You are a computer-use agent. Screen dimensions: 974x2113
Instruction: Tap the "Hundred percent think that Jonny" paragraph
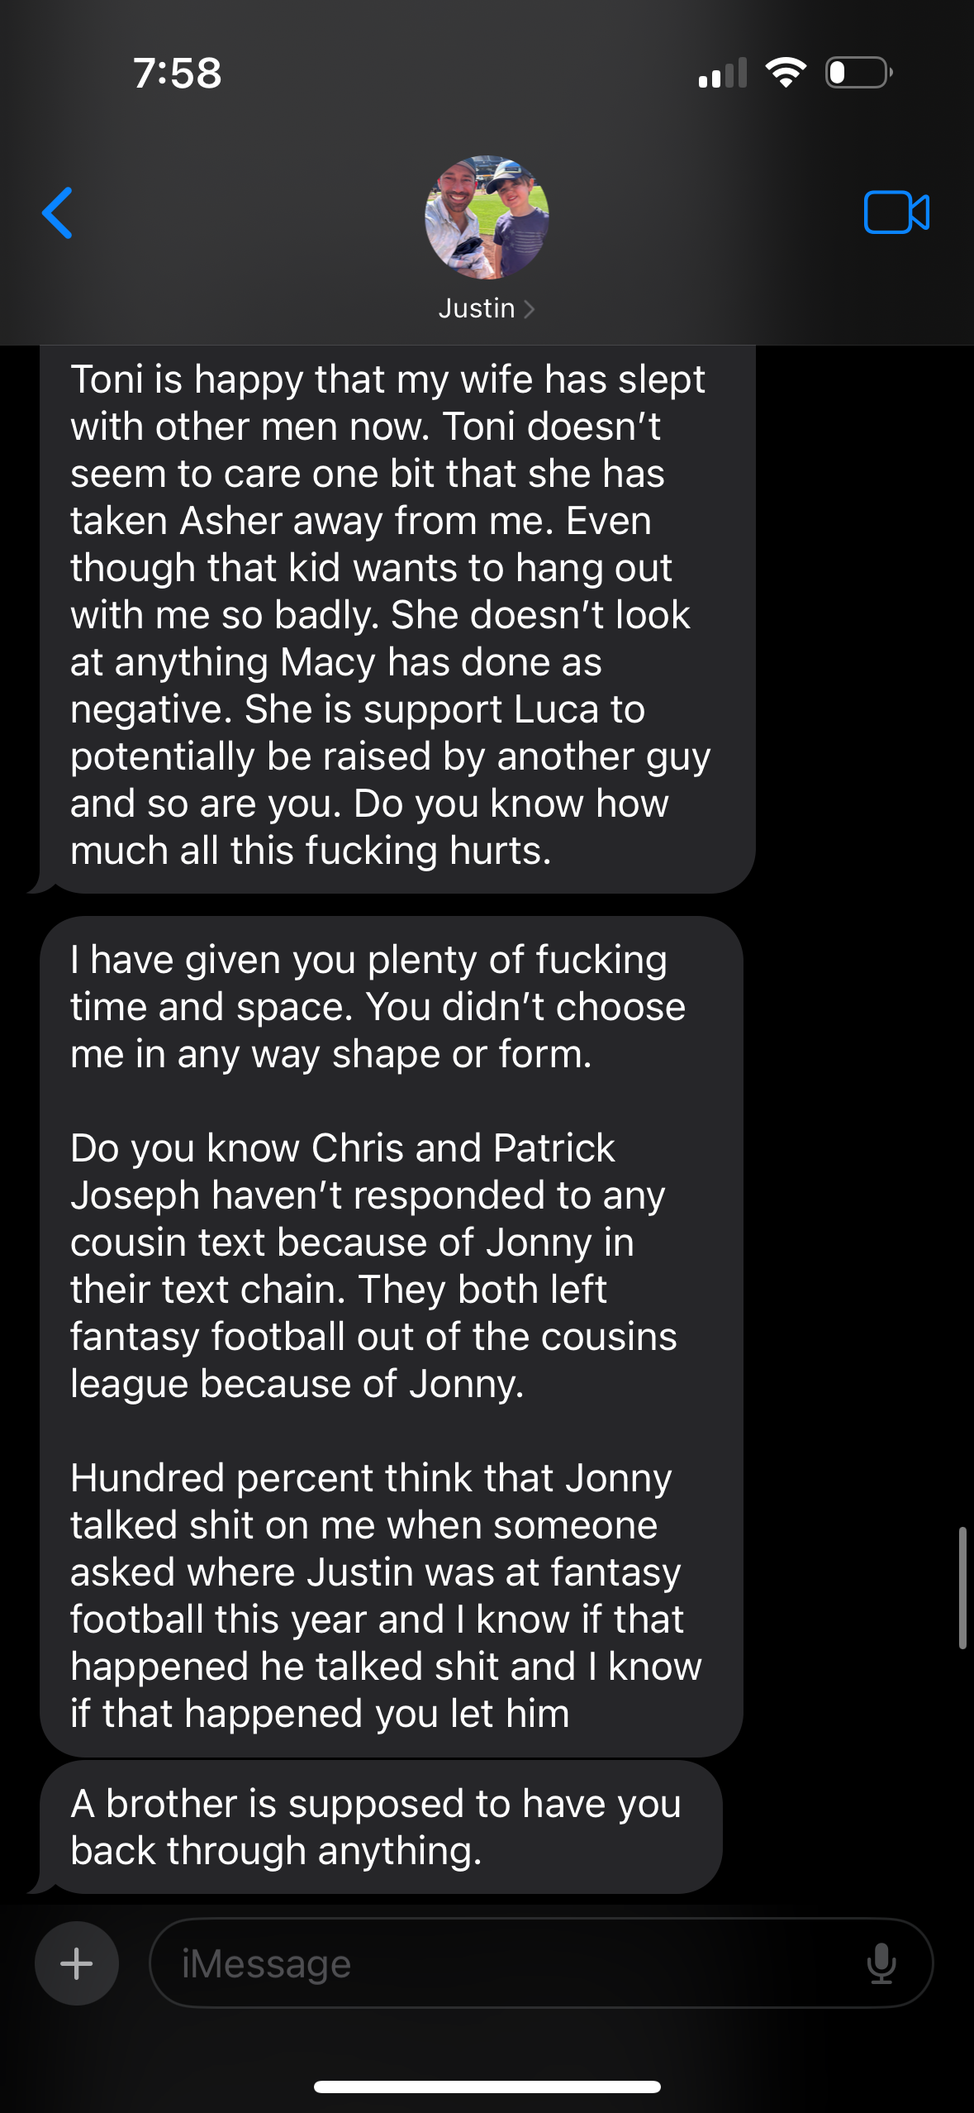coord(385,1595)
